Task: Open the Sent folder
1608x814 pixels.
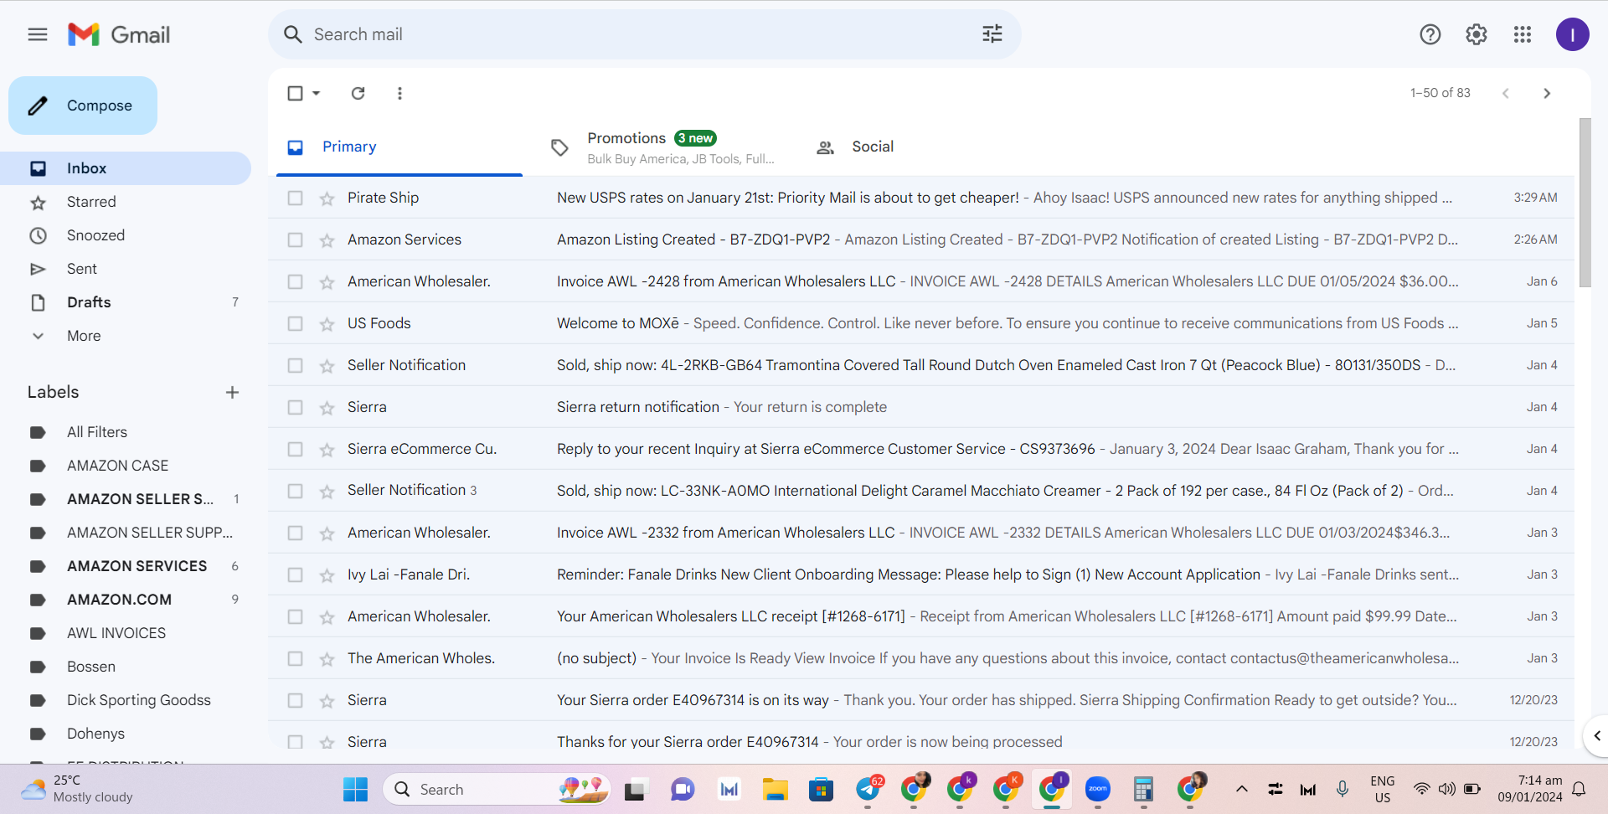Action: (x=126, y=269)
